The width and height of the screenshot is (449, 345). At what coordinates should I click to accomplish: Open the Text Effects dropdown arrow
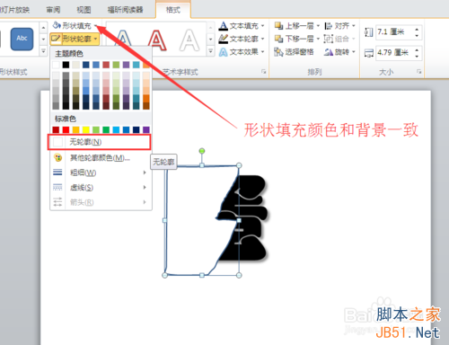(262, 52)
